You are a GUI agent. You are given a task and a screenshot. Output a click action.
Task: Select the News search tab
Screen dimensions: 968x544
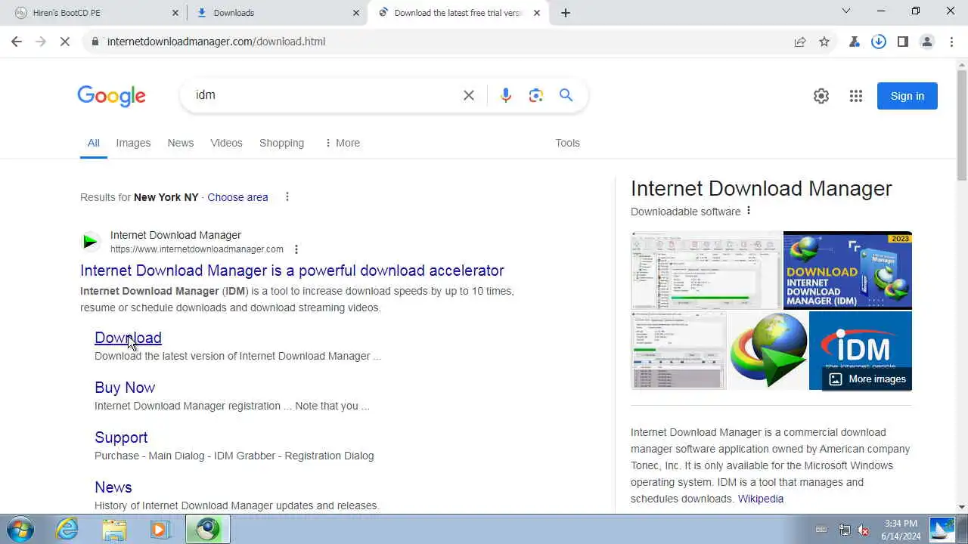(x=181, y=143)
